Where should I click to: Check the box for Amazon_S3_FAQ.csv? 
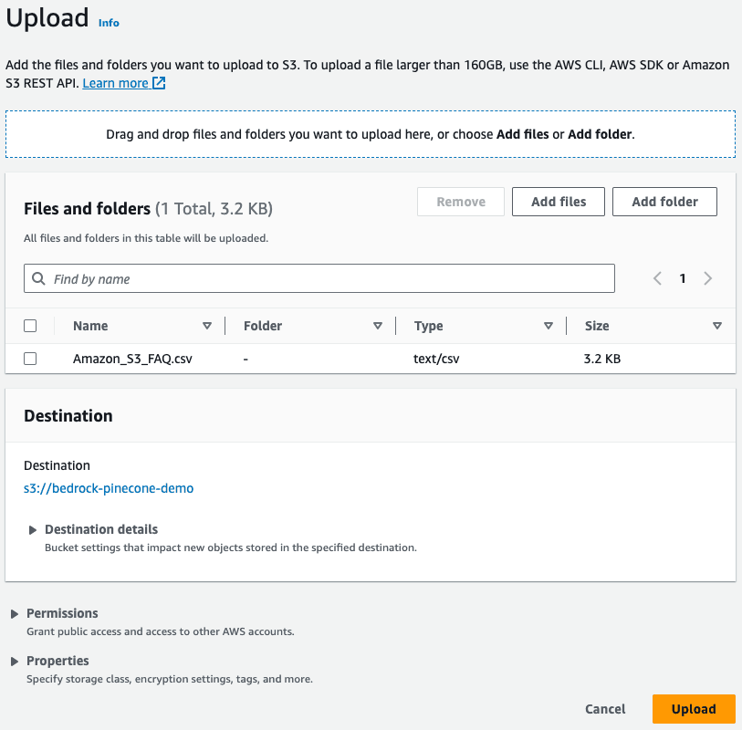coord(30,359)
